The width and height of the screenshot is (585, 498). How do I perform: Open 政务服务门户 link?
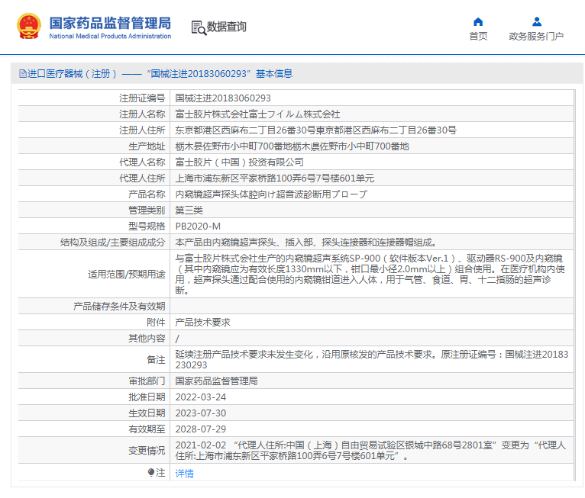coord(536,36)
